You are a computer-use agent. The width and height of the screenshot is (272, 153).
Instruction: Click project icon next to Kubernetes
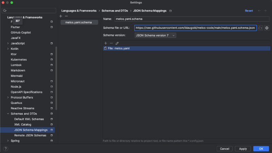coord(52,60)
